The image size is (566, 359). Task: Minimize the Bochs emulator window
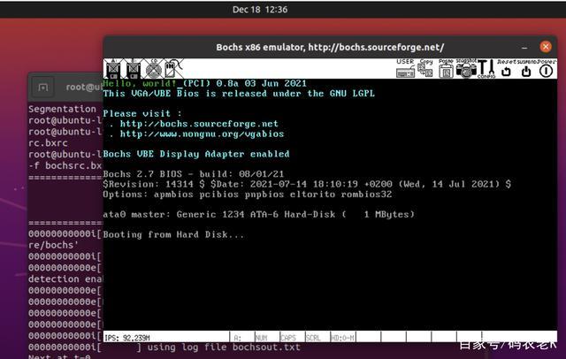point(524,47)
